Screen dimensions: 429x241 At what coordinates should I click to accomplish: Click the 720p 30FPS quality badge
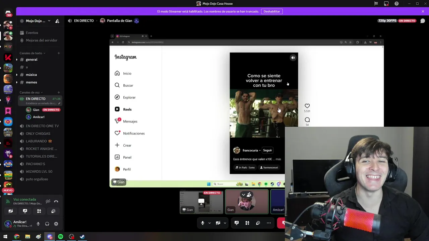387,21
